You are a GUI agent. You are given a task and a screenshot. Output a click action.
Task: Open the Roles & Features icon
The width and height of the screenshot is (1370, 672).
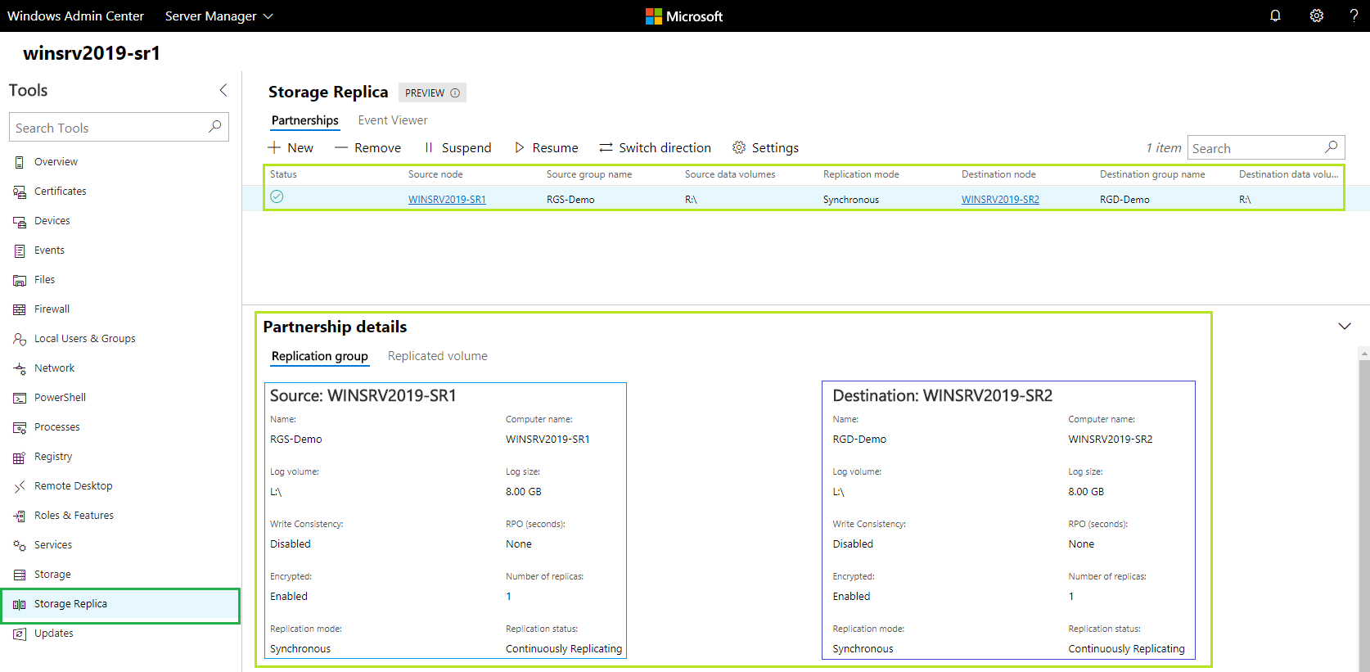point(20,516)
